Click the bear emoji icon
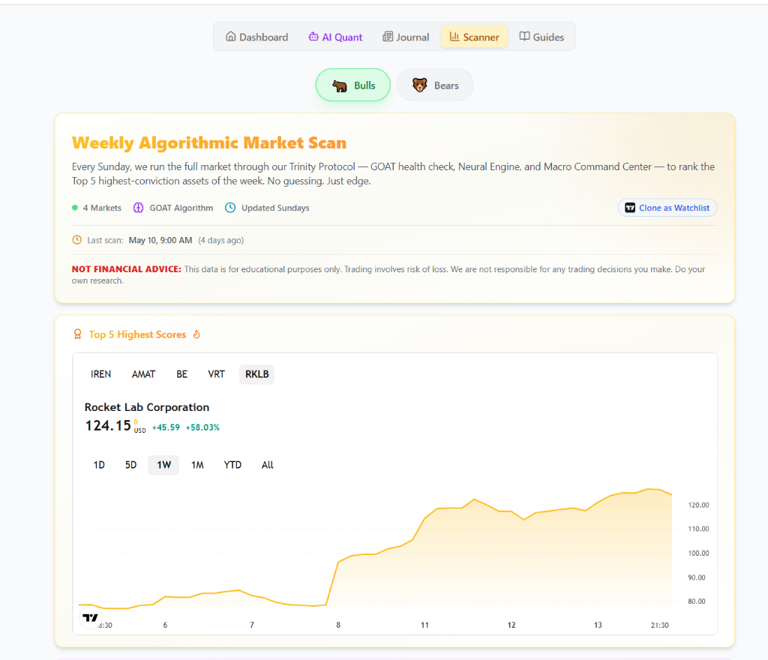The height and width of the screenshot is (660, 768). [x=420, y=85]
